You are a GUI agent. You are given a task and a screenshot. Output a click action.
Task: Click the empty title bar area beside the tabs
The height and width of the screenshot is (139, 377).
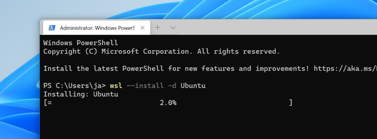point(276,27)
